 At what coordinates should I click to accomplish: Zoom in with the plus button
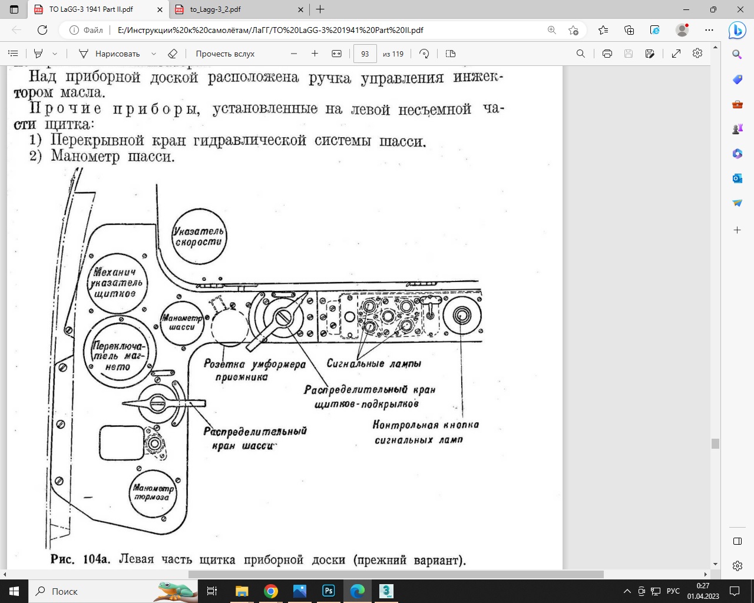click(x=315, y=54)
